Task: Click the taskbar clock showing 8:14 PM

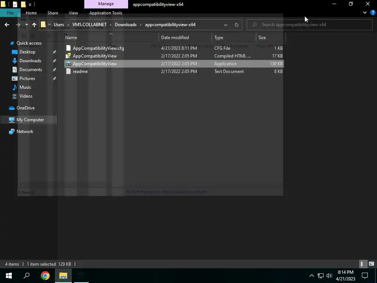Action: click(x=345, y=276)
